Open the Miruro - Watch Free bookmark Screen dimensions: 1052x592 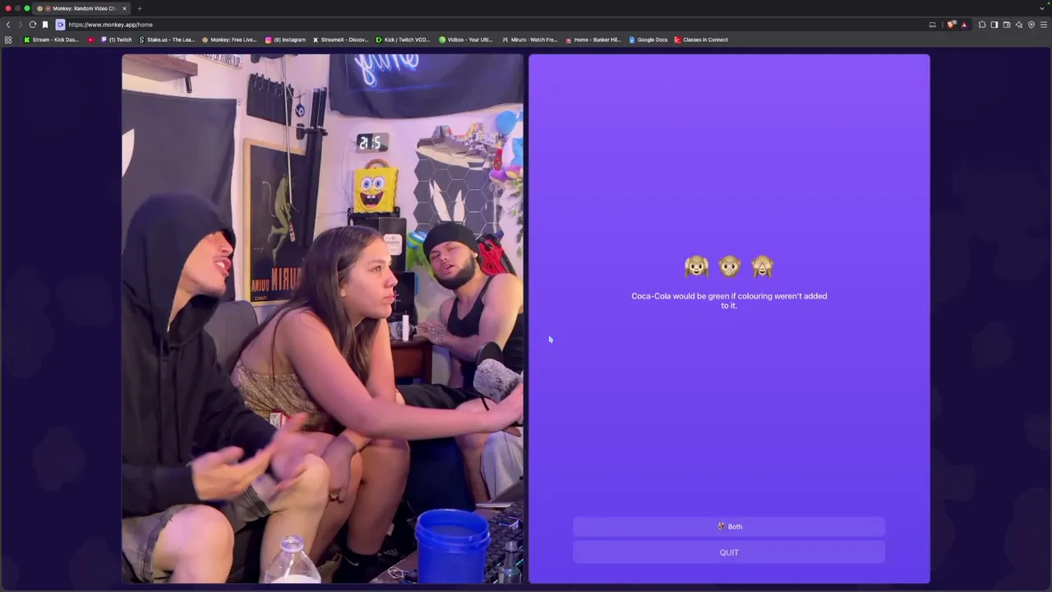529,39
